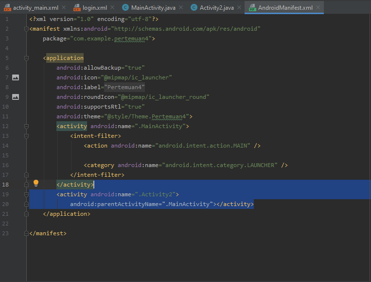
Task: Click the "@mipmap/ic_launcher_round" value
Action: pyautogui.click(x=163, y=97)
